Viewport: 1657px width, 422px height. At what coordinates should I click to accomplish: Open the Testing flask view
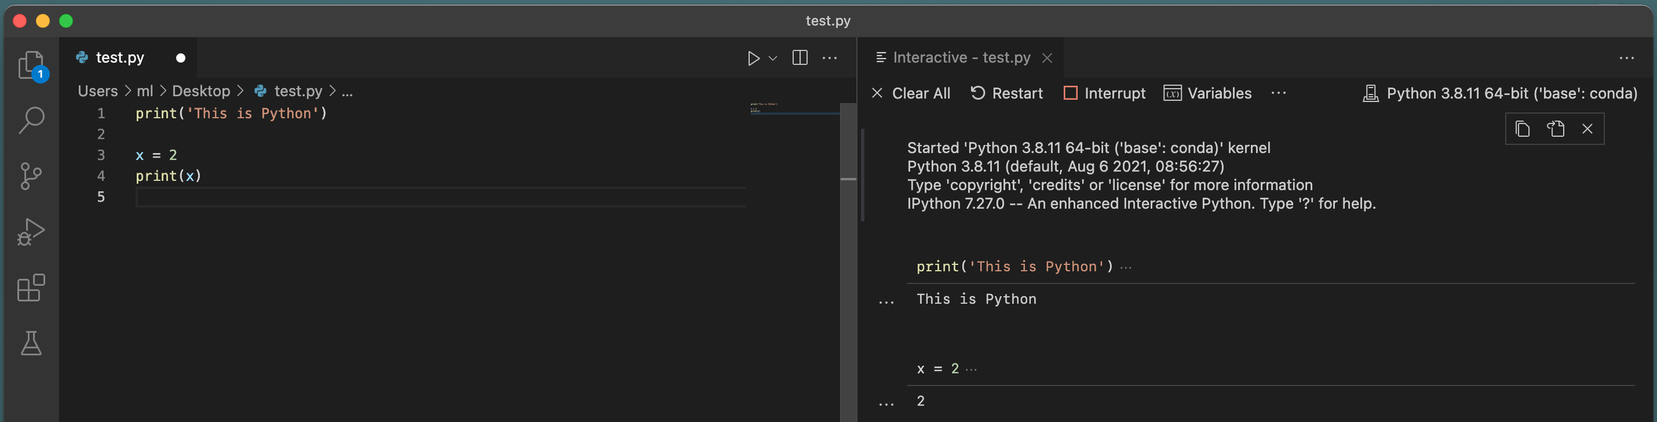tap(31, 344)
